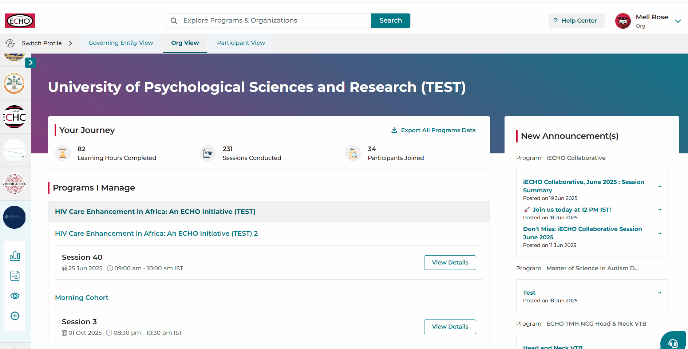The image size is (688, 349).
Task: Expand the user account dropdown chevron
Action: tap(678, 21)
